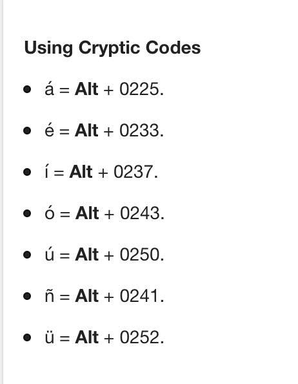Click the ó character in the list
Viewport: 298px width, 384px height.
[50, 212]
